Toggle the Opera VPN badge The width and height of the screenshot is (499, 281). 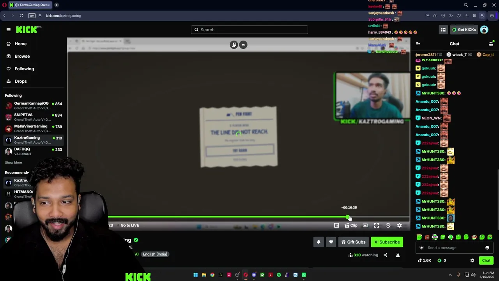click(x=32, y=16)
